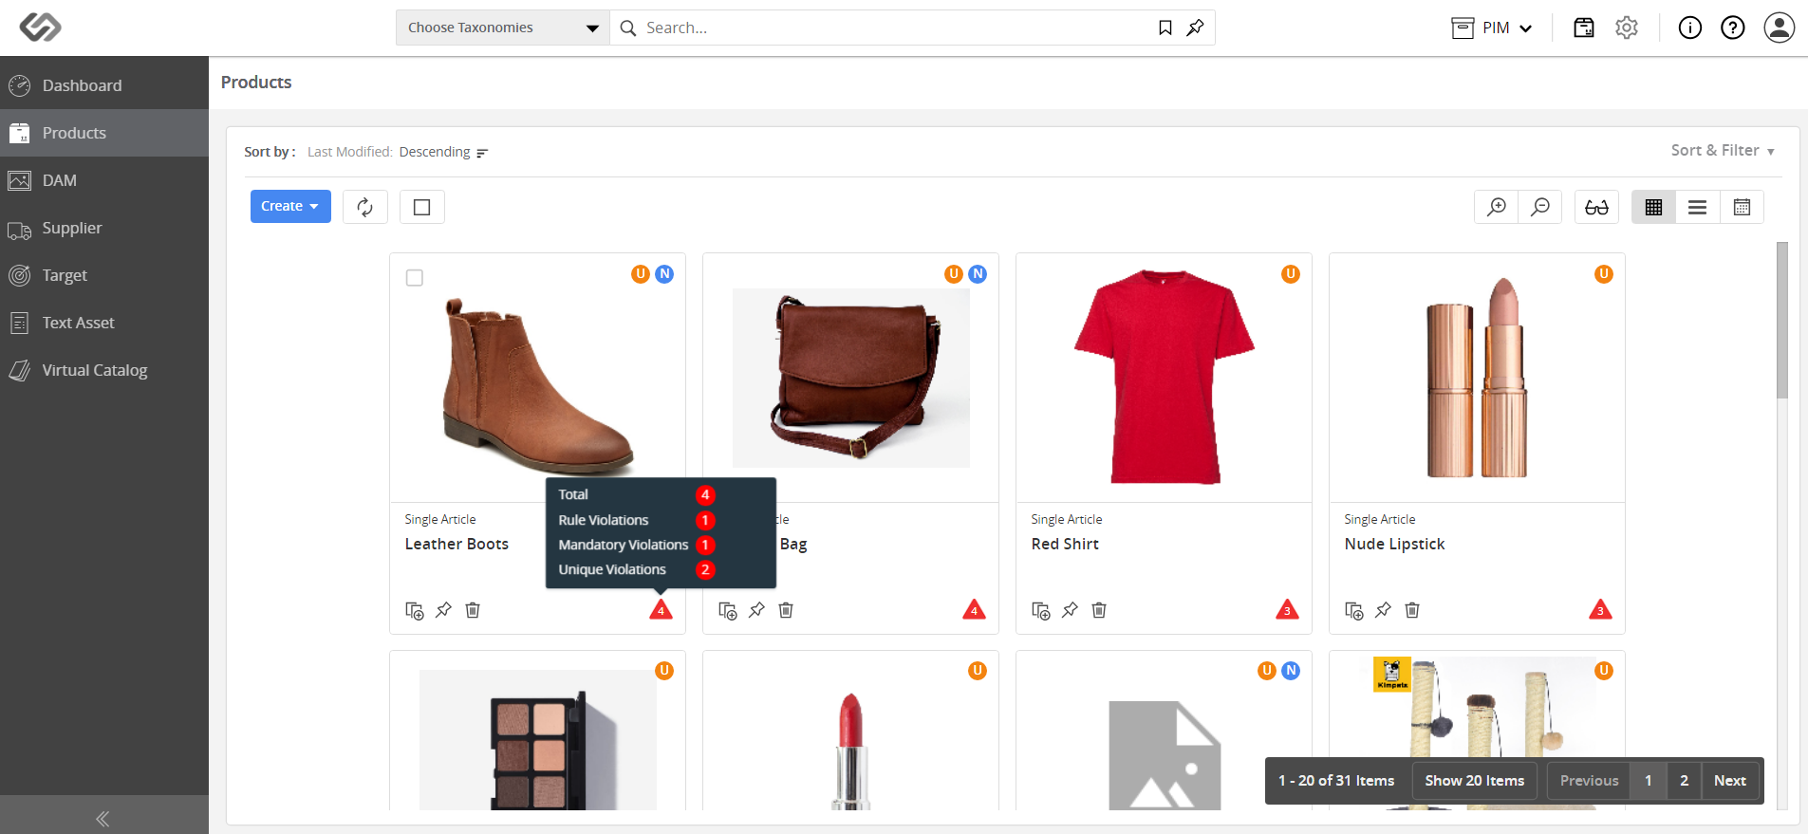Open the Show 20 Items selector
Screen dimensions: 1808x834
1474,781
